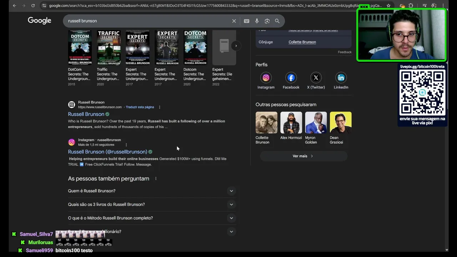Open 'Russell Brunson (@russellbrunson)' Instagram result
Viewport: 457px width, 257px height.
[x=107, y=152]
